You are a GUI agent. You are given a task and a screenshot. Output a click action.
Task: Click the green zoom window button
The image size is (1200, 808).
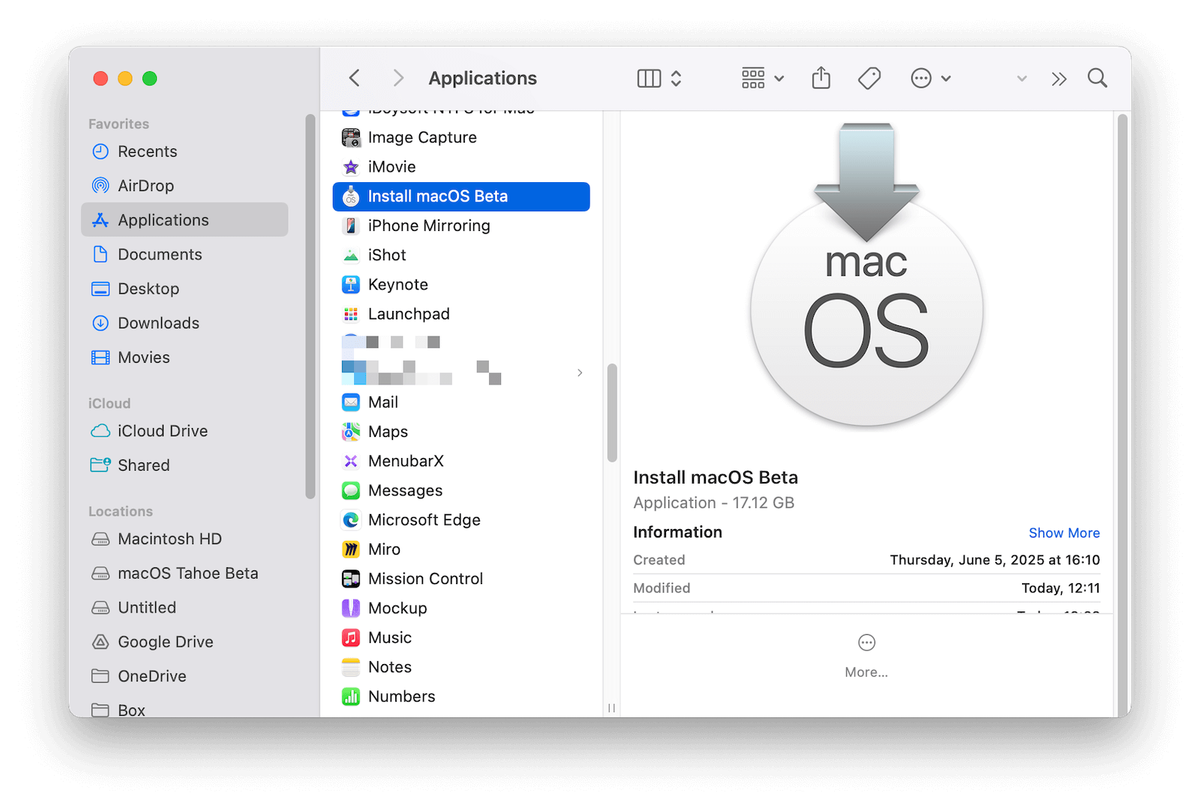tap(149, 78)
